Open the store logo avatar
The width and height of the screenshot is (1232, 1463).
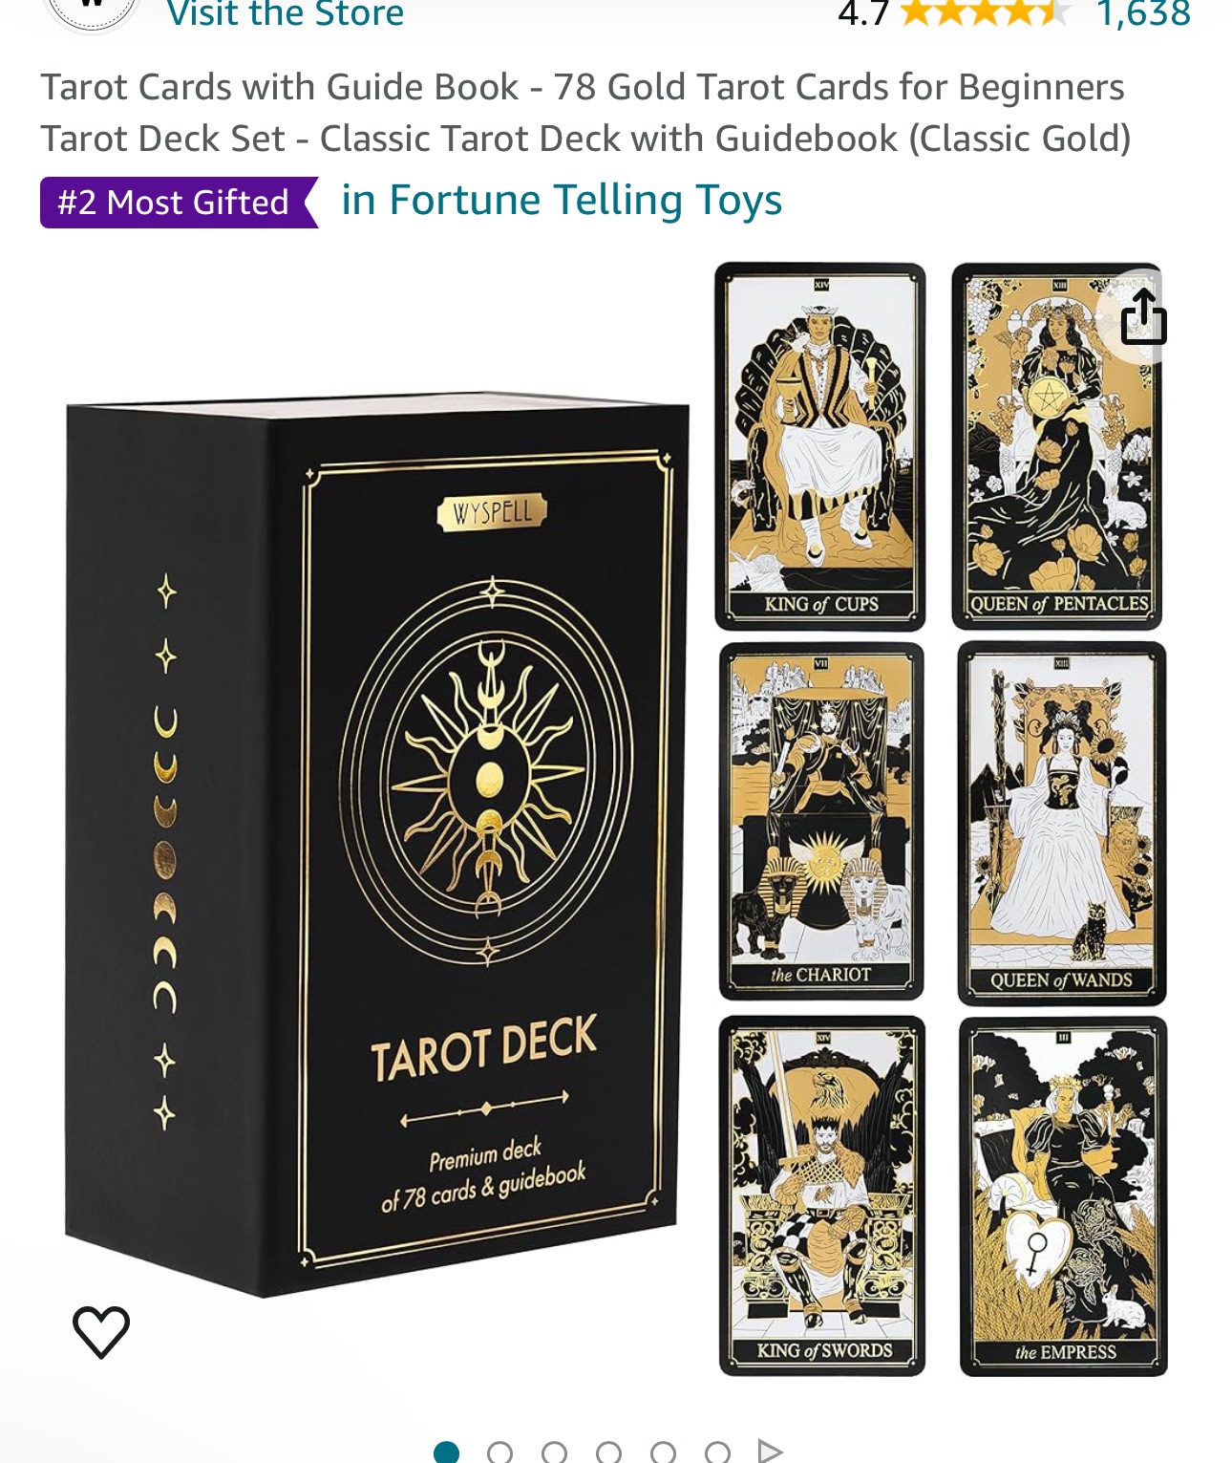91,11
